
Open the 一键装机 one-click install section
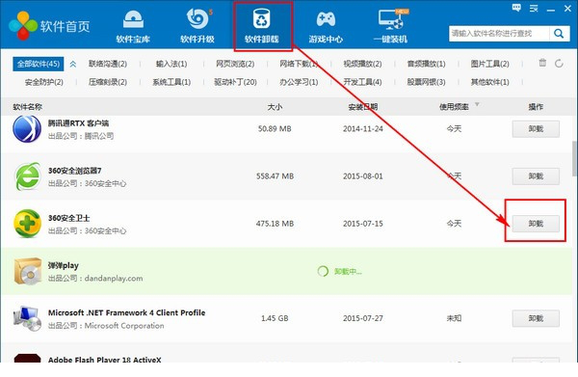click(390, 26)
